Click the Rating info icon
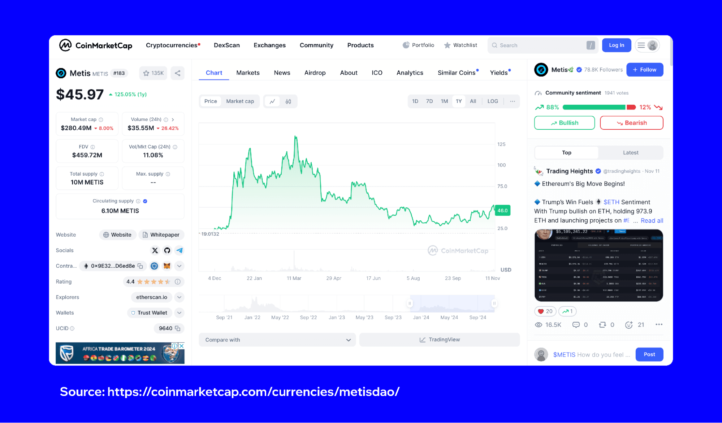 tap(178, 282)
